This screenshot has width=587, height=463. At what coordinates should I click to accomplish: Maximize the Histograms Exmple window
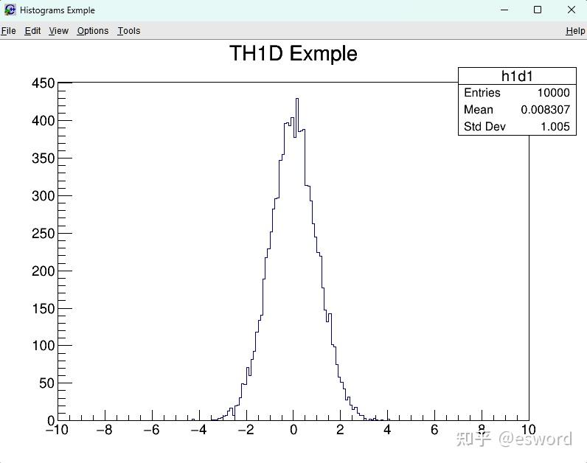(x=538, y=10)
